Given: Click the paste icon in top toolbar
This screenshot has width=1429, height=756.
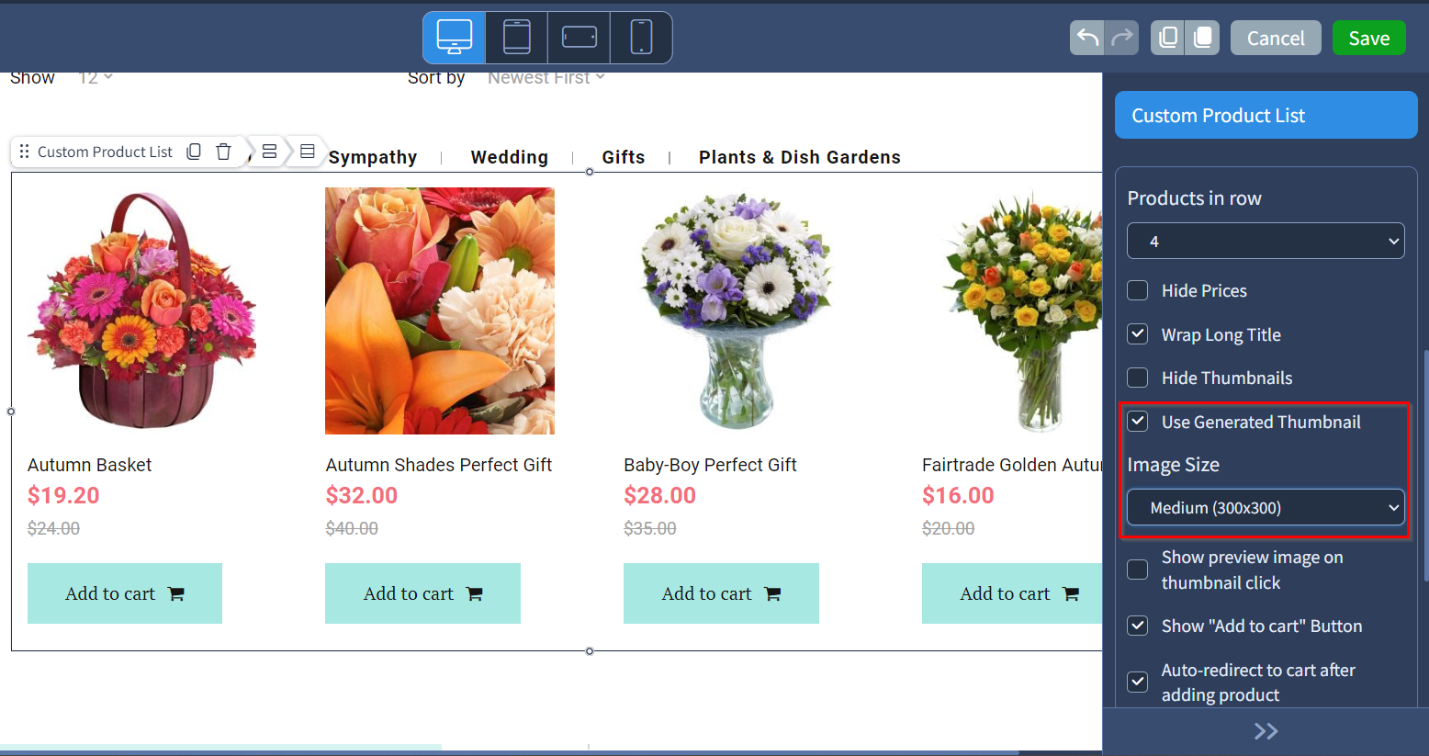Looking at the screenshot, I should (1202, 38).
